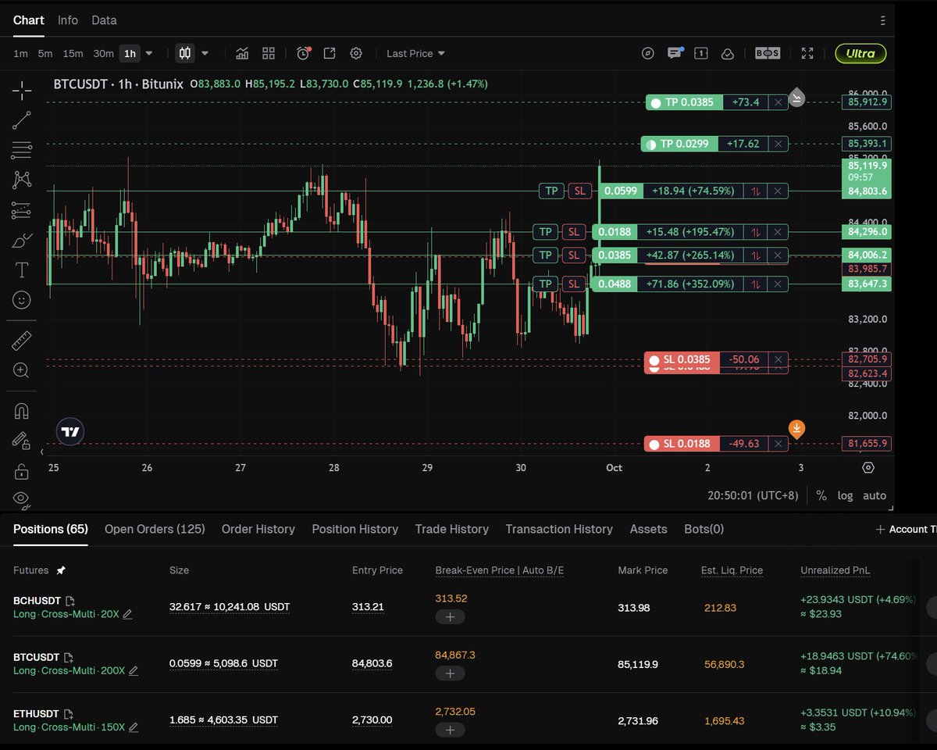Cancel the SL 0.0188 order line
Image resolution: width=937 pixels, height=750 pixels.
click(778, 444)
